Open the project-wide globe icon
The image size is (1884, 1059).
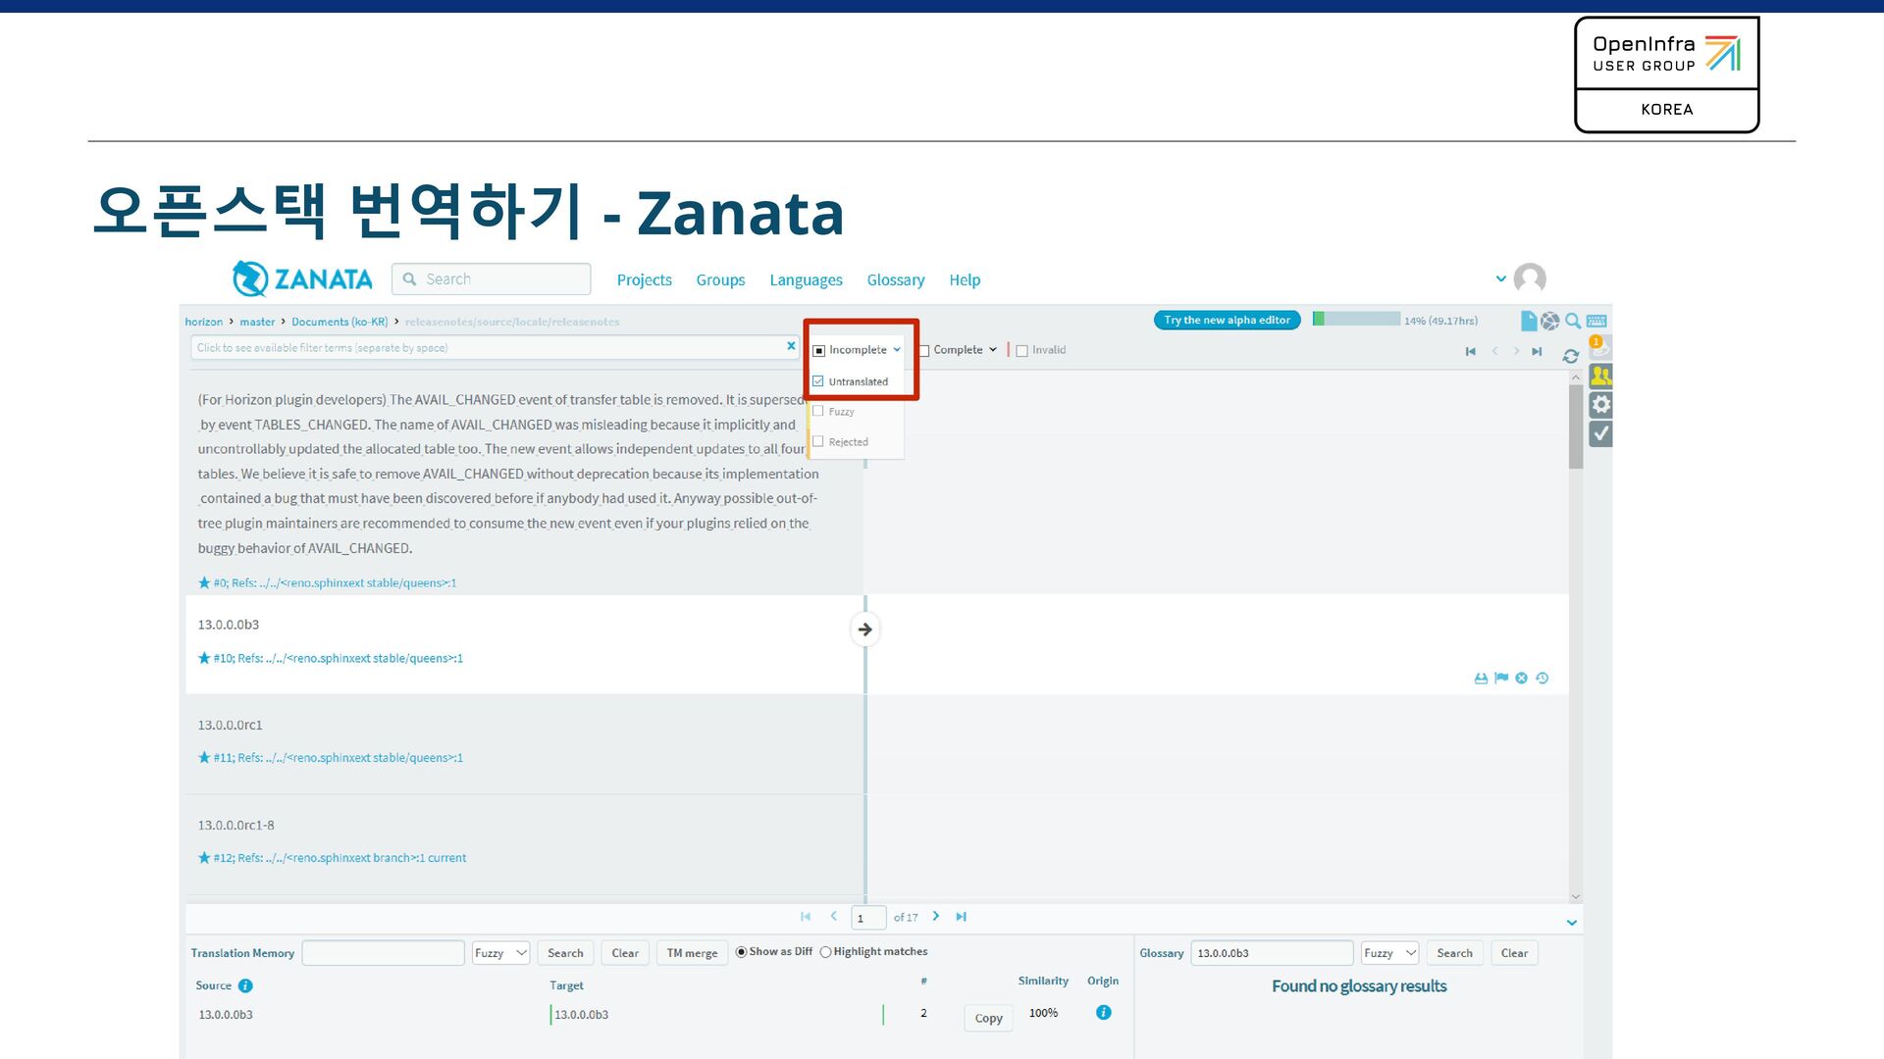[x=1550, y=321]
